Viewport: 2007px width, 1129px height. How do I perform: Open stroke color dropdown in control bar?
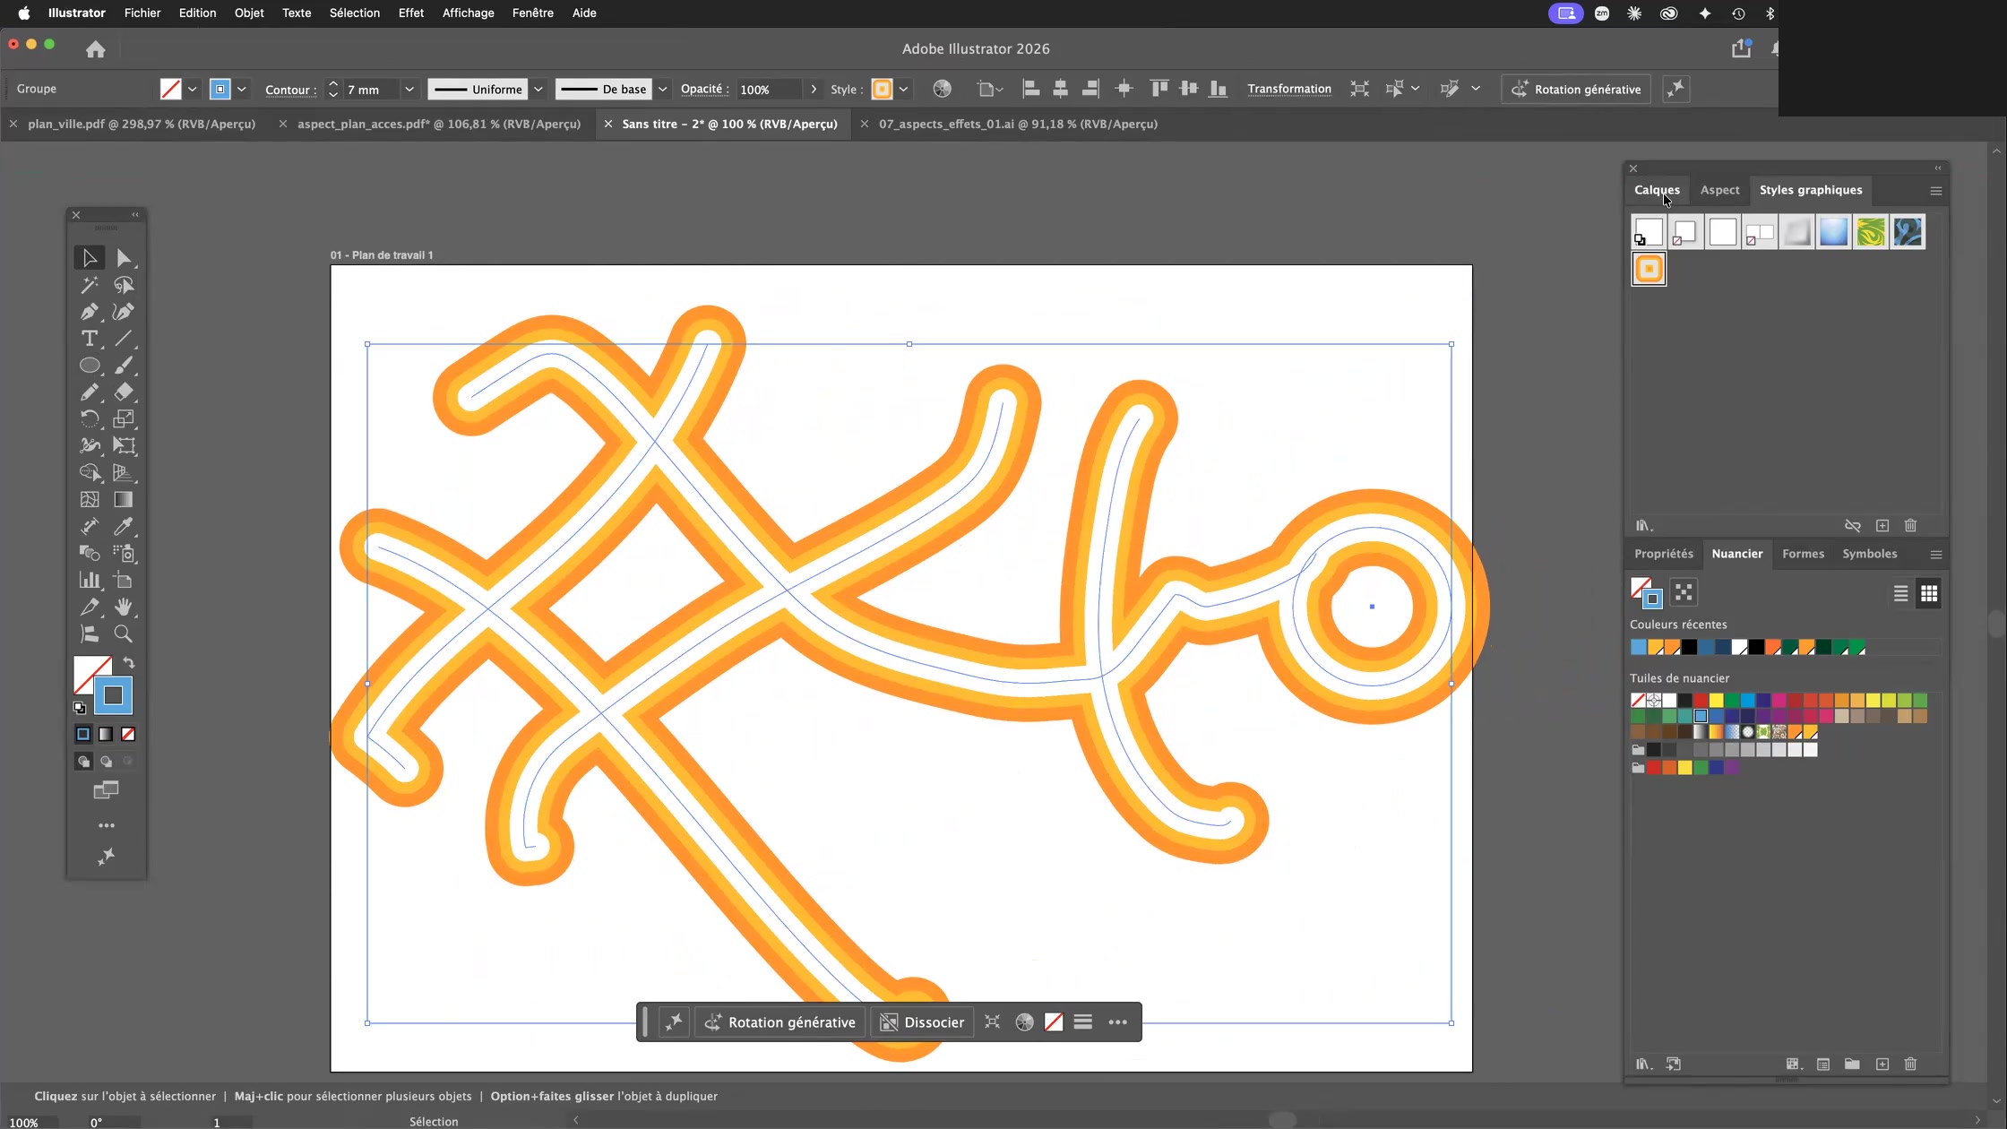pos(241,89)
